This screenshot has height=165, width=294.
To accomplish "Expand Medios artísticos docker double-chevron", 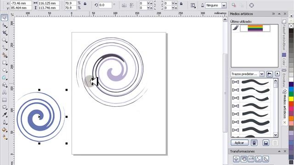I will pos(273,14).
